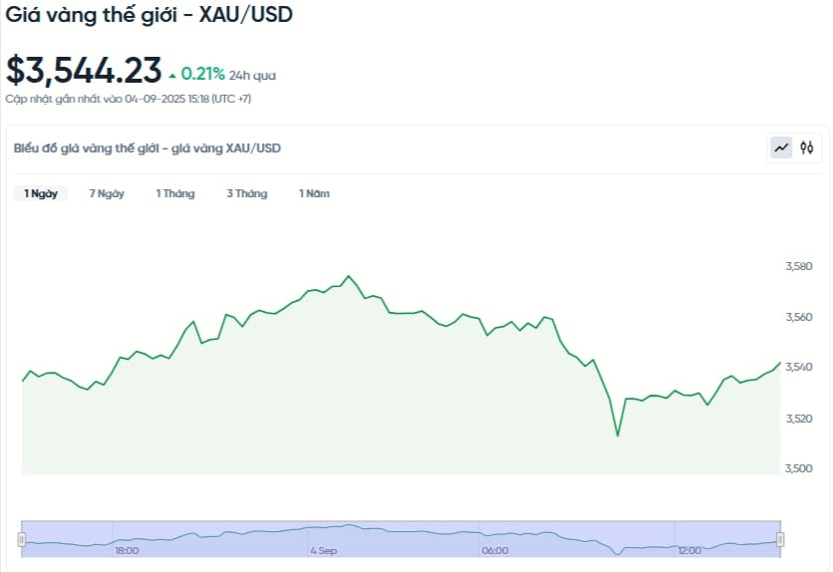Select the 3 Tháng time range
Viewport: 833px width, 572px height.
[246, 194]
